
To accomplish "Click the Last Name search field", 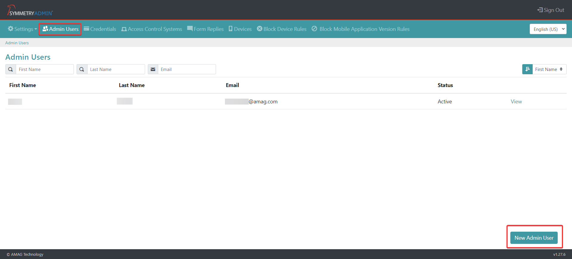I will (116, 69).
